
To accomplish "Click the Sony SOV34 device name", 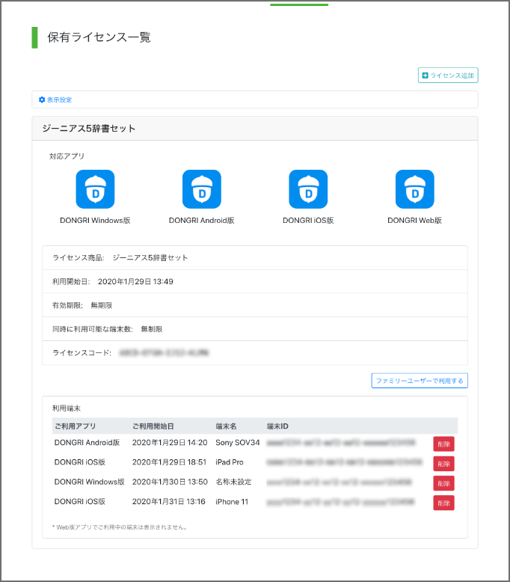I will [x=238, y=442].
